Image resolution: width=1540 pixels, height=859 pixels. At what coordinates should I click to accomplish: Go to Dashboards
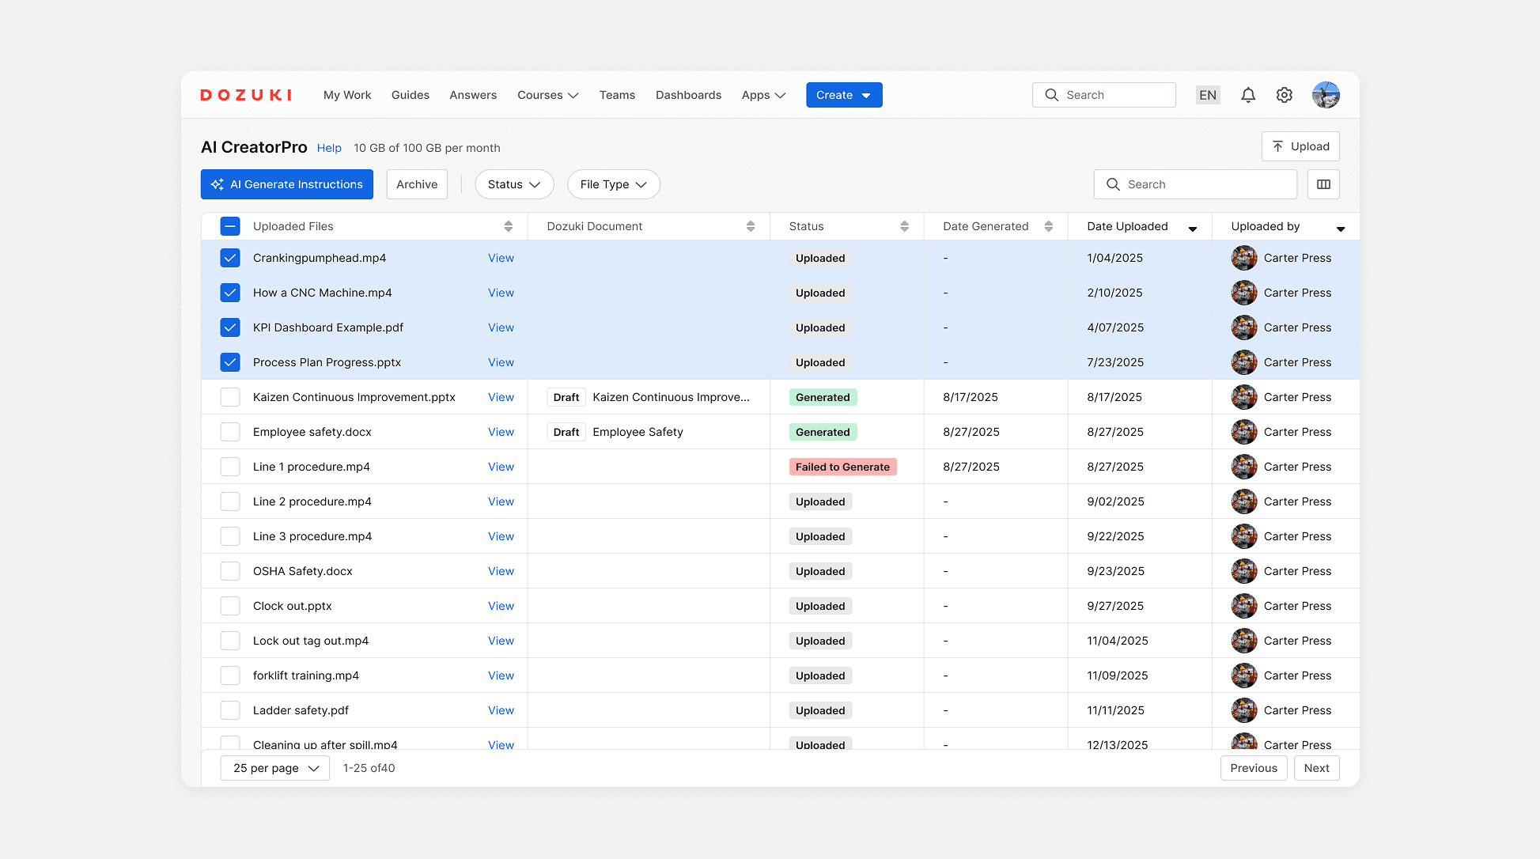(688, 95)
